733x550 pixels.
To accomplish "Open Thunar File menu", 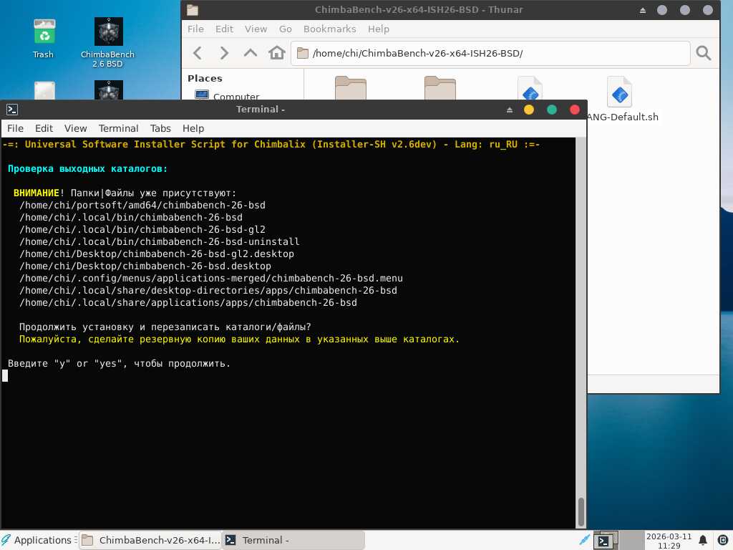I will (195, 29).
